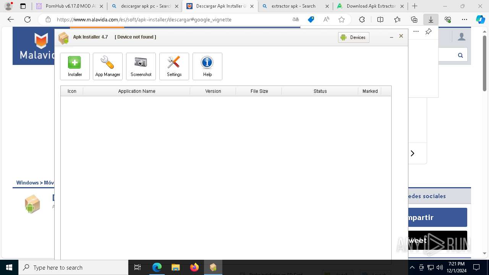Sort list by Application Name column

[137, 91]
